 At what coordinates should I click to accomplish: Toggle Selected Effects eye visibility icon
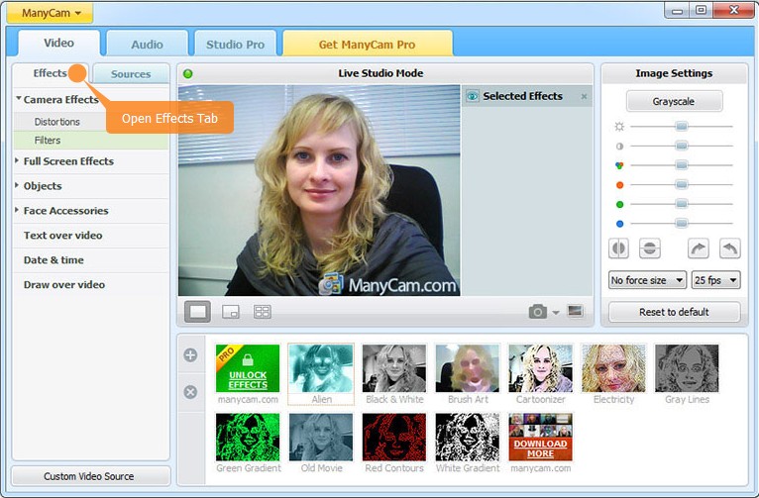coord(473,96)
